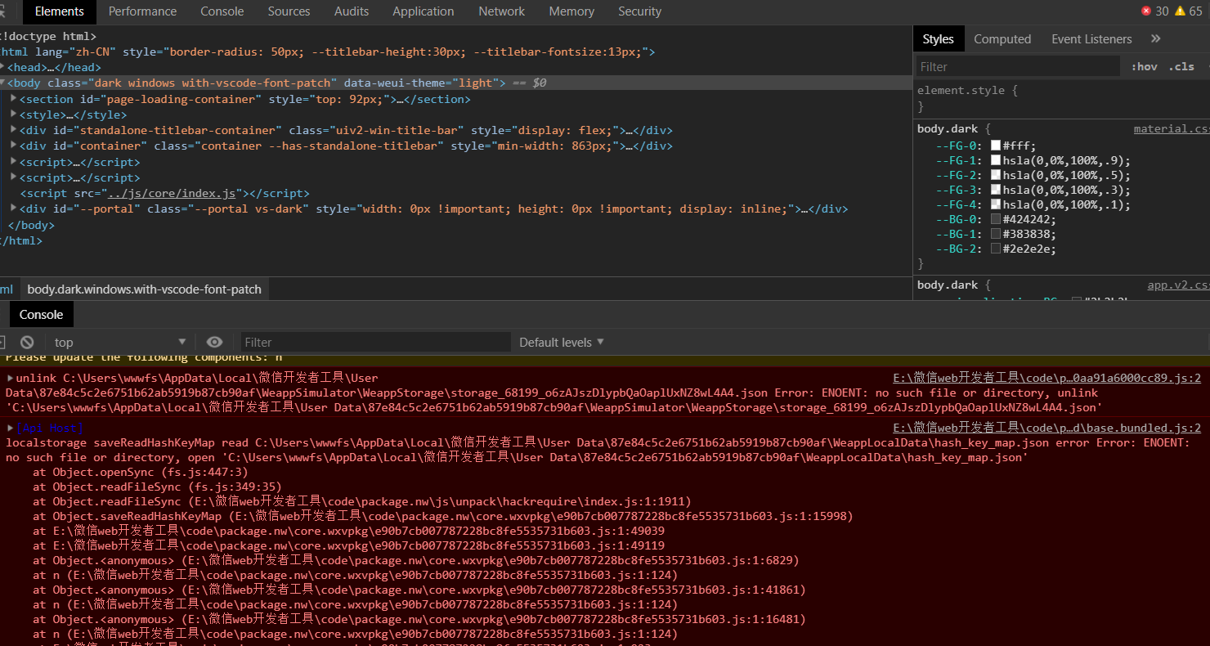Toggle element state with :hov
Image resolution: width=1210 pixels, height=646 pixels.
tap(1144, 67)
